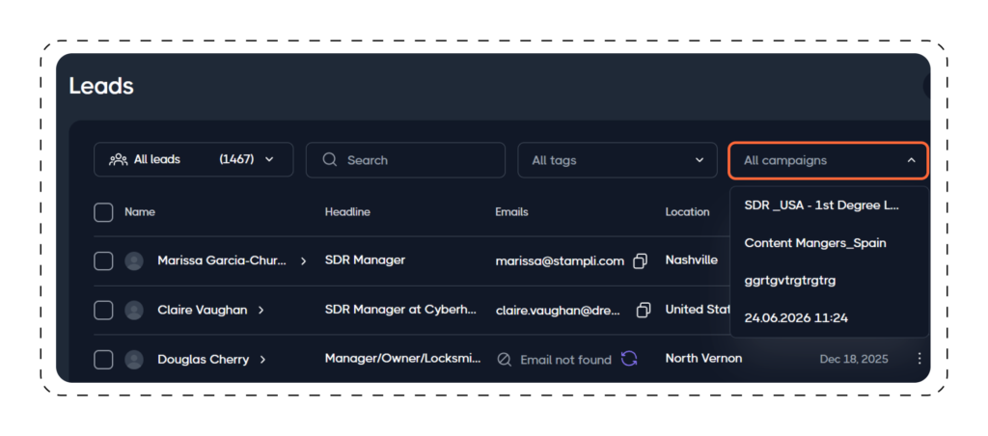Click Douglas Cherry's avatar icon
Image resolution: width=988 pixels, height=436 pixels.
(x=133, y=359)
